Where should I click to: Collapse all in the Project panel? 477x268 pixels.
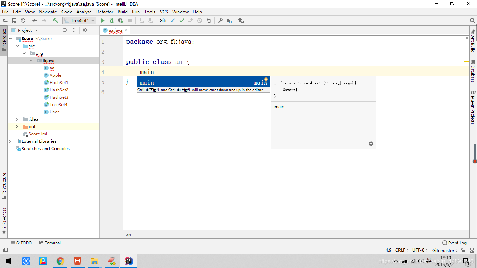tap(74, 30)
